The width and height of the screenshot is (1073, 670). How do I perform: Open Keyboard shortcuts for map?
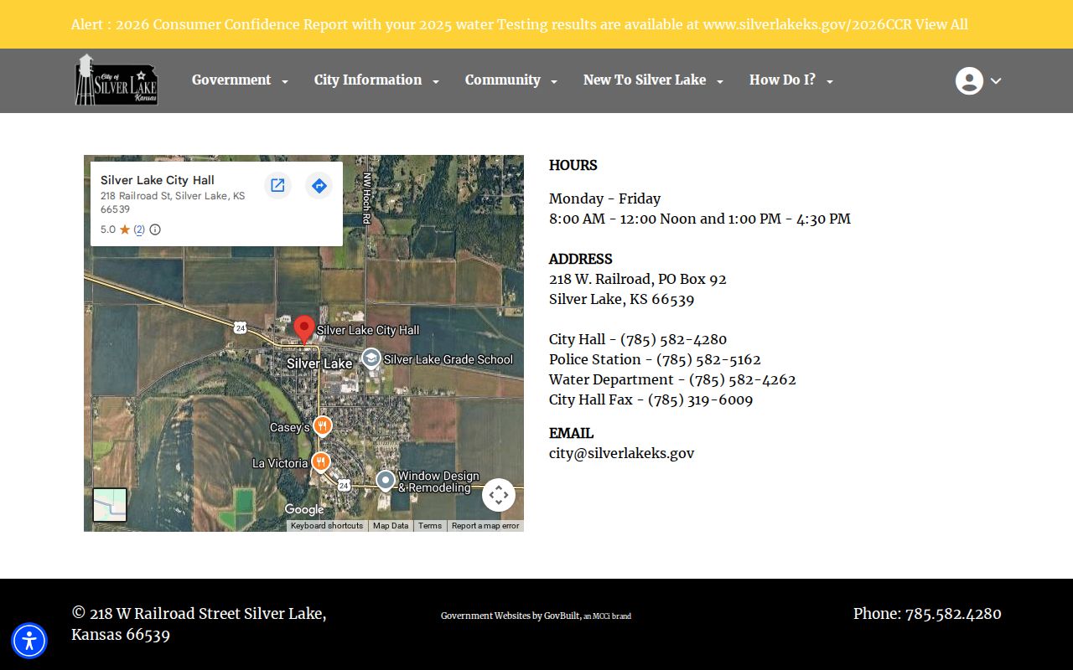(327, 526)
